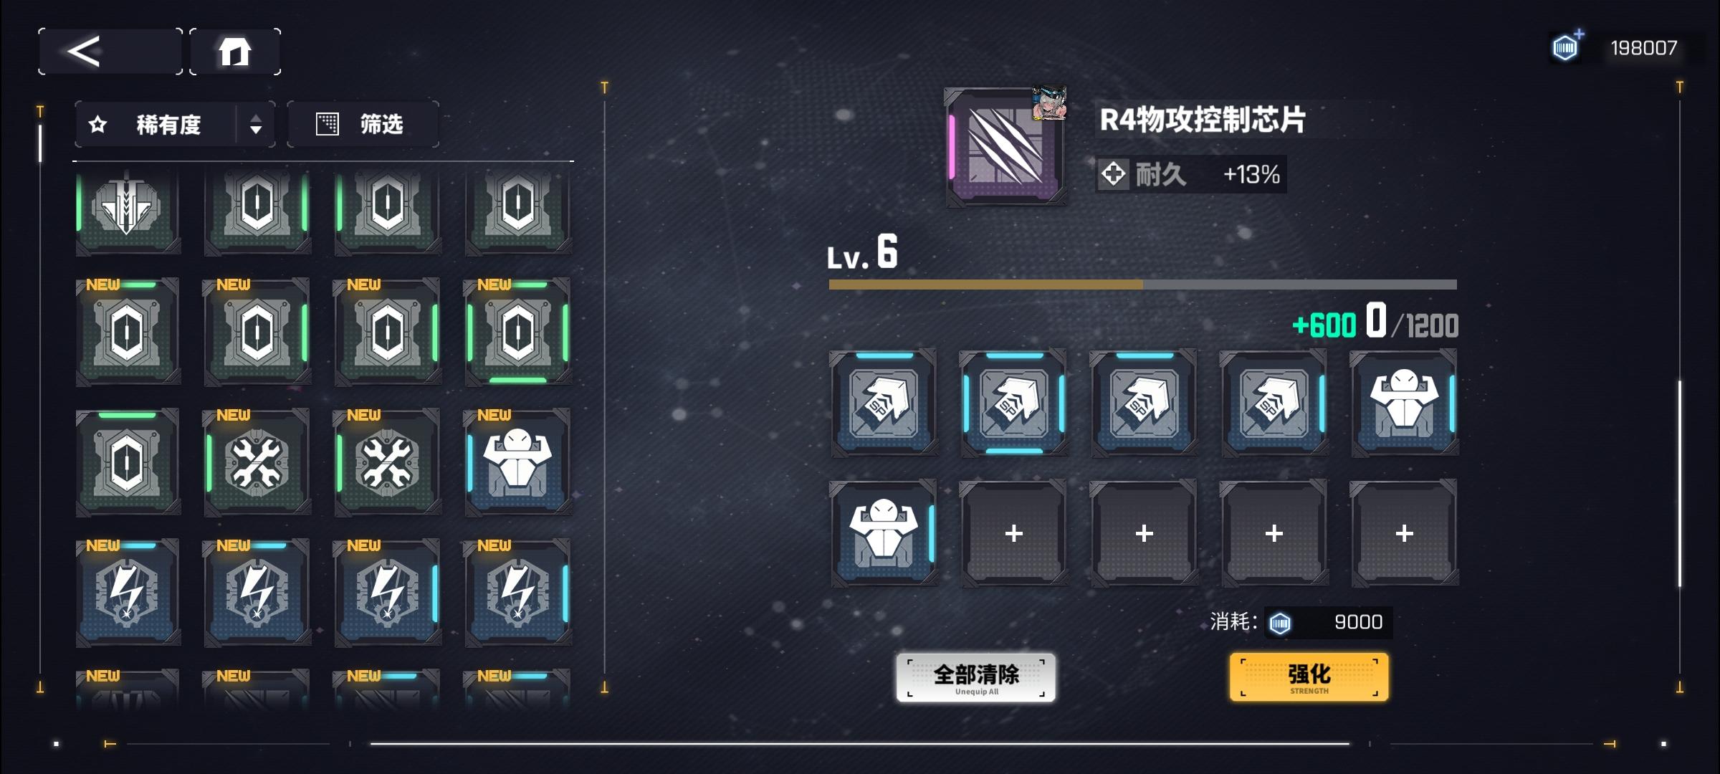Select the first NEW lightning bolt chip
Screen dimensions: 1720x774
tap(128, 593)
